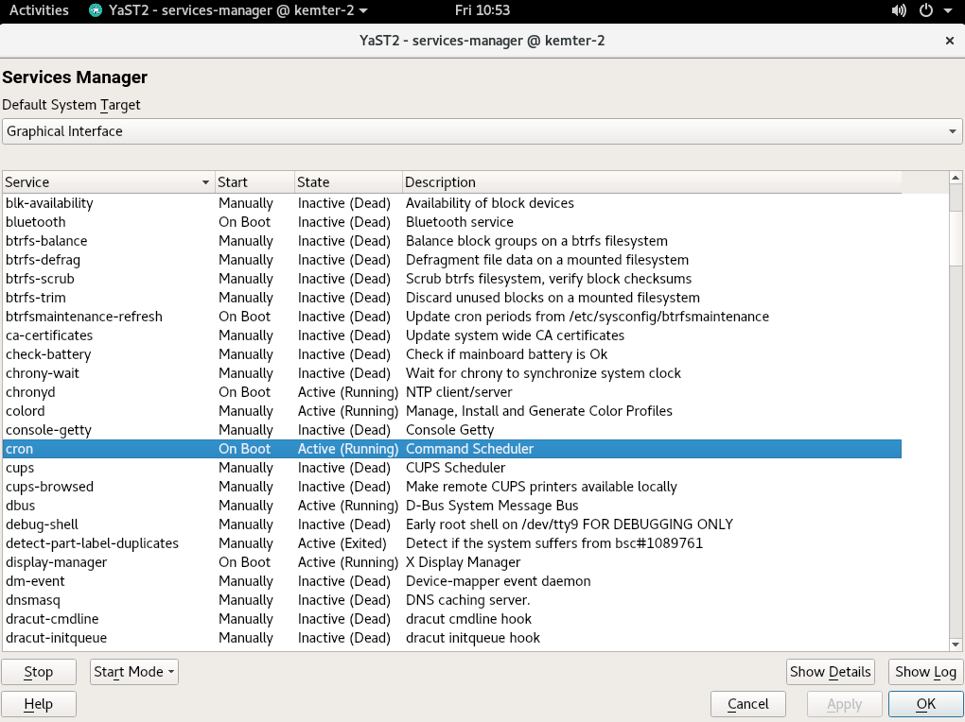The width and height of the screenshot is (965, 722).
Task: Click the volume speaker icon in top bar
Action: point(899,10)
